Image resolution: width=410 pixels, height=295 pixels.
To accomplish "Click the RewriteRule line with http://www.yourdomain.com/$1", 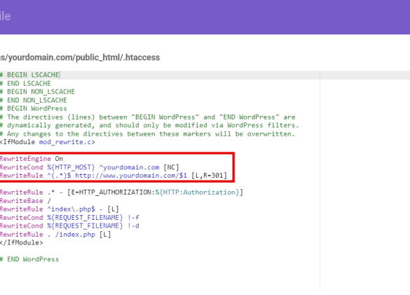I will coord(114,176).
